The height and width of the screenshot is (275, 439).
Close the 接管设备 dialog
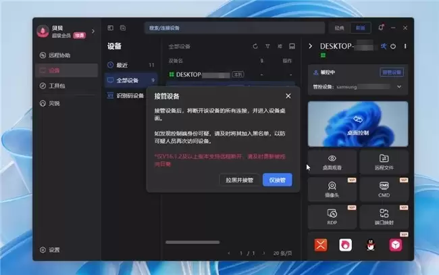(x=288, y=96)
